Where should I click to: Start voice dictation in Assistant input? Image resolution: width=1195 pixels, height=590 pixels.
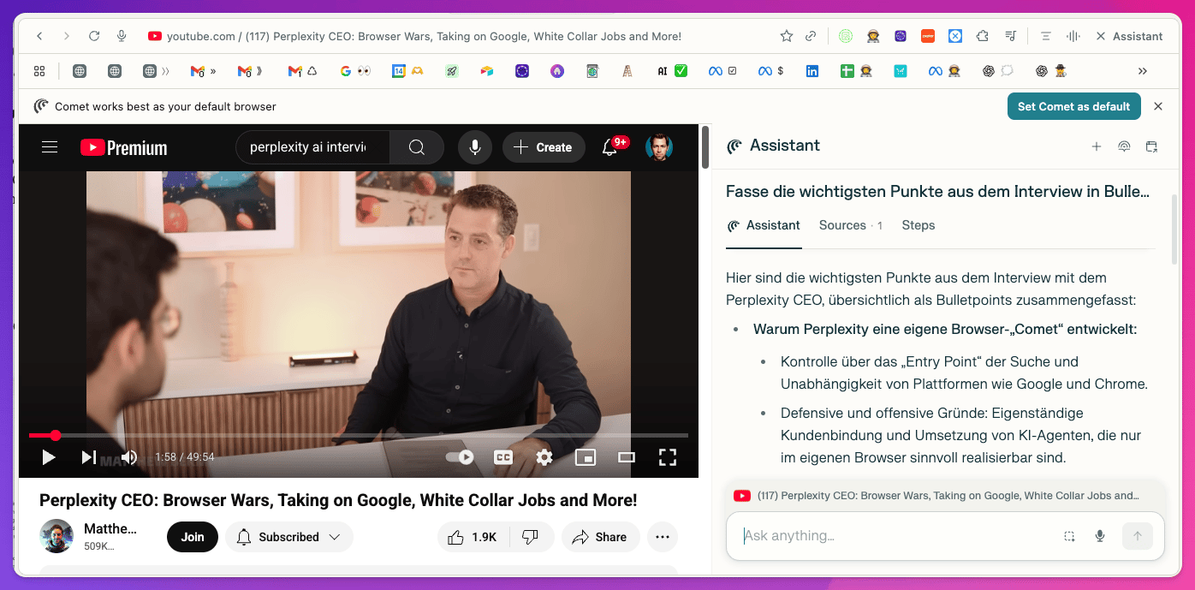click(x=1100, y=536)
